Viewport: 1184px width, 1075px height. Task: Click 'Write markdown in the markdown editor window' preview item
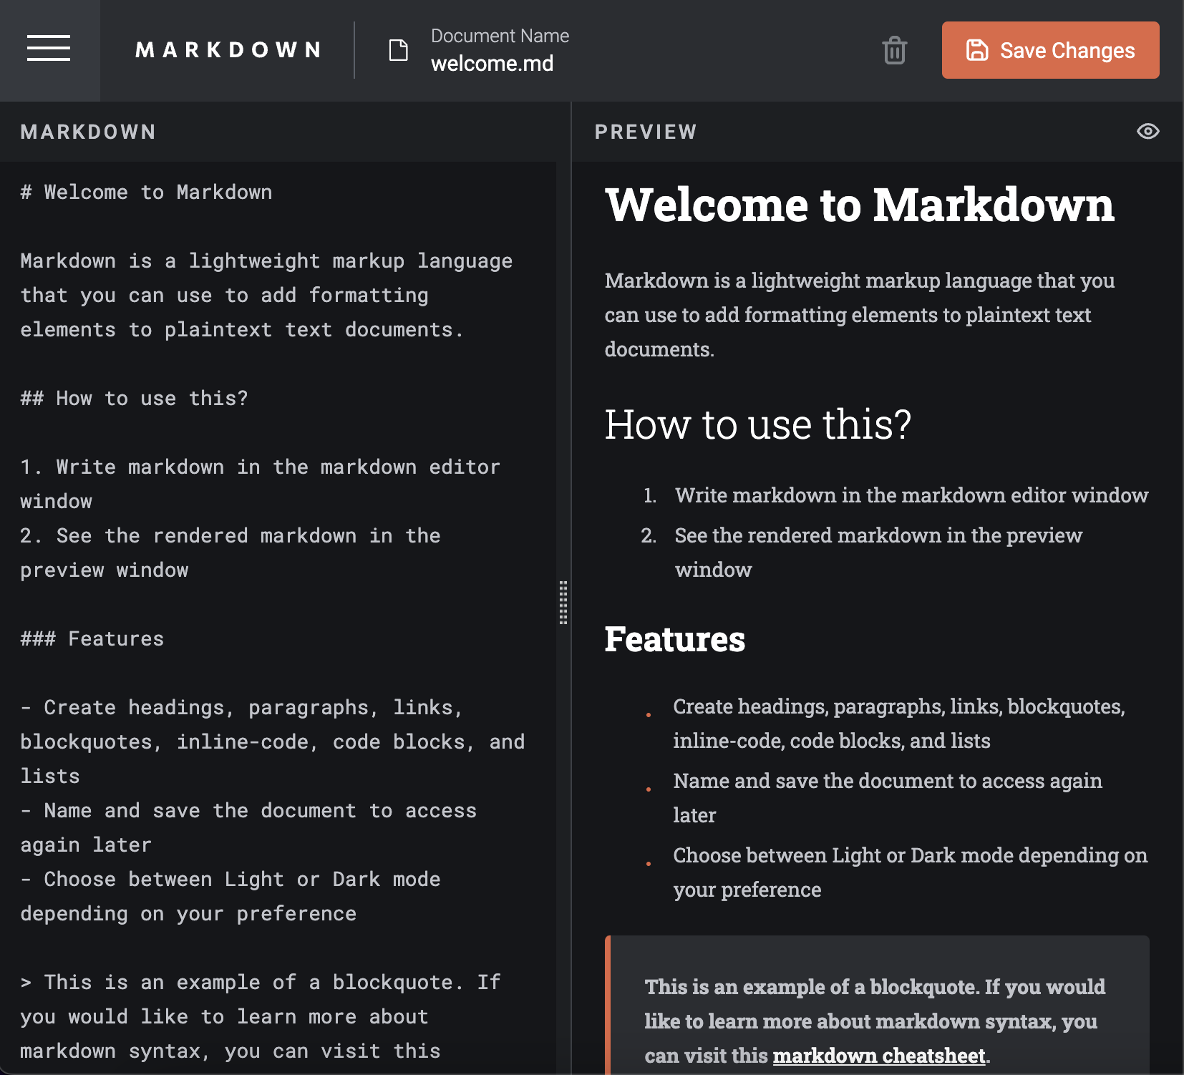pos(911,495)
